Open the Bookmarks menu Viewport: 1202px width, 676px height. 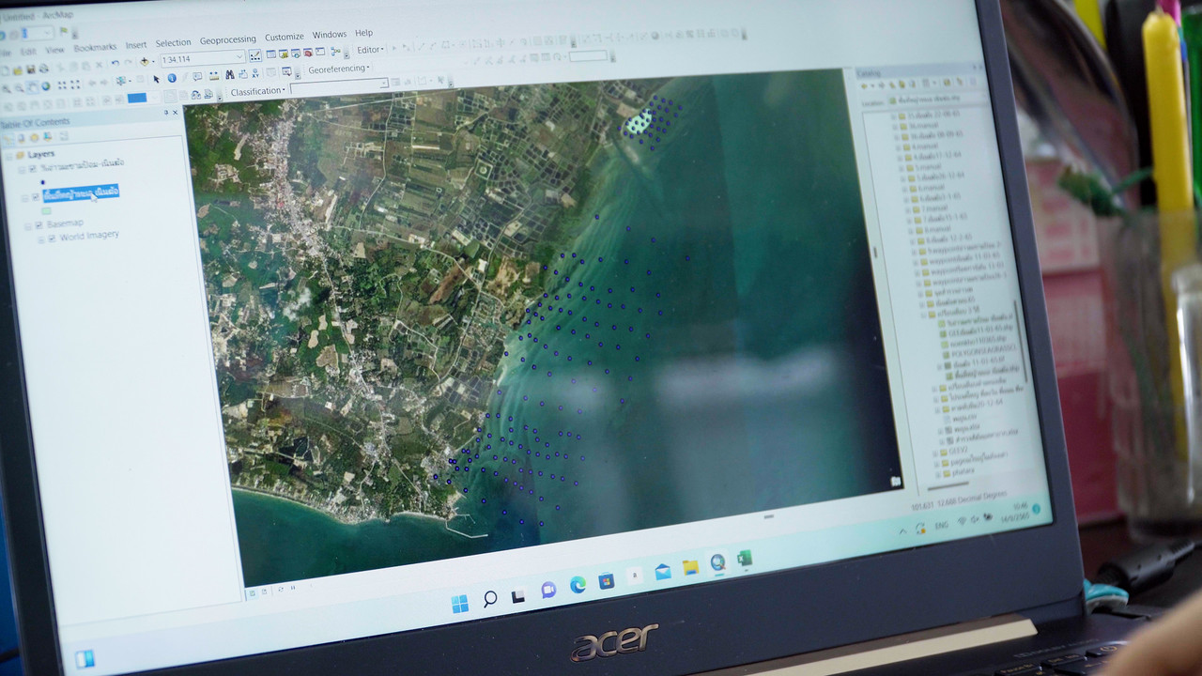click(x=95, y=47)
